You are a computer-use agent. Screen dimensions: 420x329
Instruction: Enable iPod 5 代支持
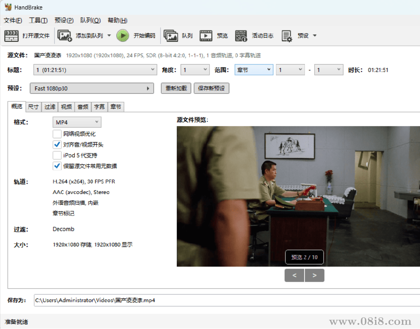[x=57, y=155]
